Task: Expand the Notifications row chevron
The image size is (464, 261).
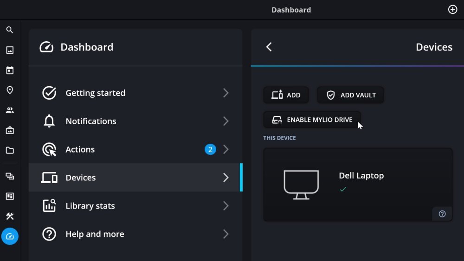Action: coord(226,121)
